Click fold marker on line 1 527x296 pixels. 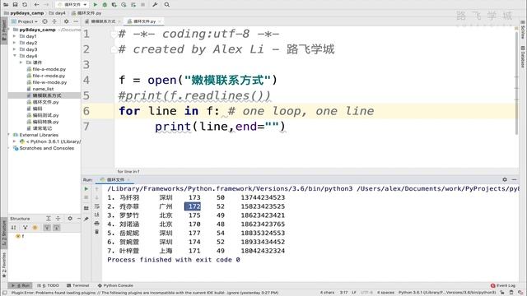[x=114, y=34]
